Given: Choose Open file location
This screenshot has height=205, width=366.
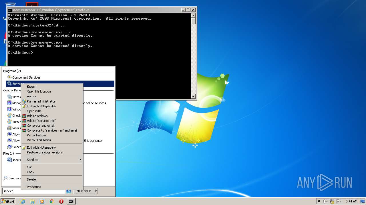Looking at the screenshot, I should [52, 91].
